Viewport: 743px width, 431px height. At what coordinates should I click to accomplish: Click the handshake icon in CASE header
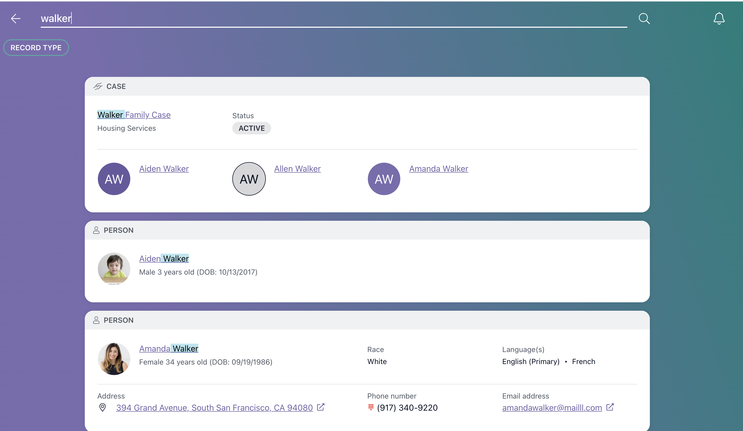(x=98, y=86)
